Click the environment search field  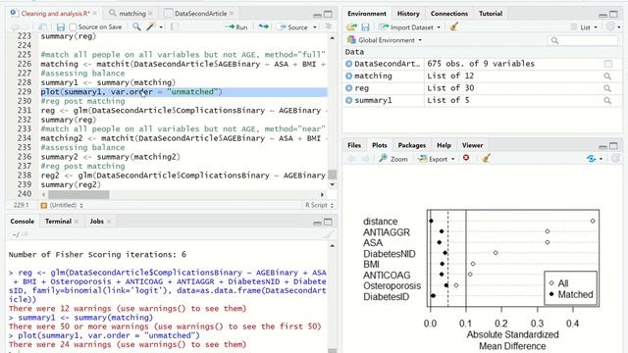pyautogui.click(x=582, y=40)
